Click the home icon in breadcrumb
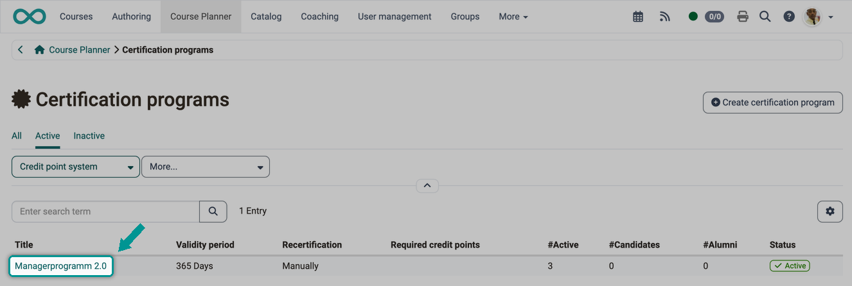The height and width of the screenshot is (286, 852). [40, 49]
